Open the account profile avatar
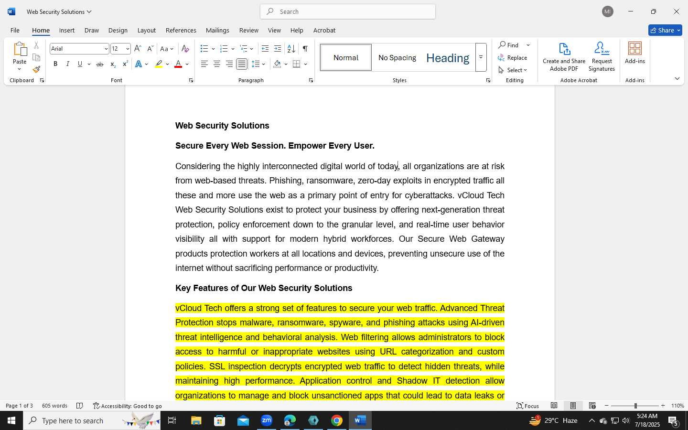 [x=608, y=11]
